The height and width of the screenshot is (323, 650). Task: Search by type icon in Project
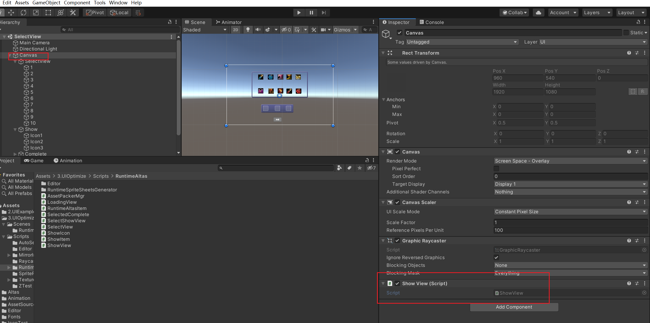click(340, 168)
